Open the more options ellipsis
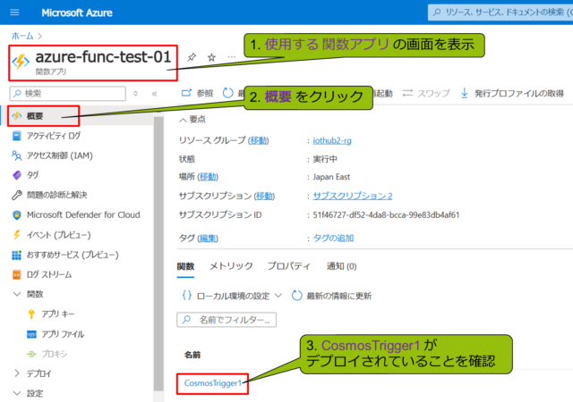This screenshot has height=402, width=573. (231, 57)
